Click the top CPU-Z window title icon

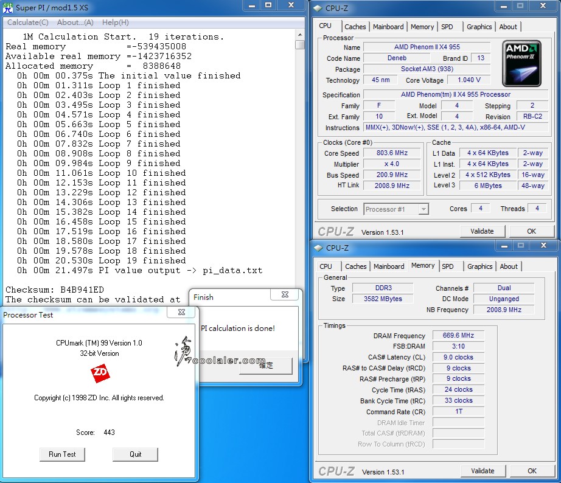(318, 9)
